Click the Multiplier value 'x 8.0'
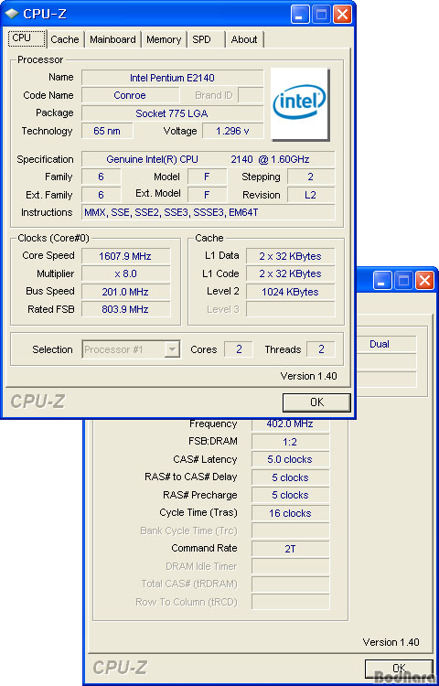 click(126, 273)
